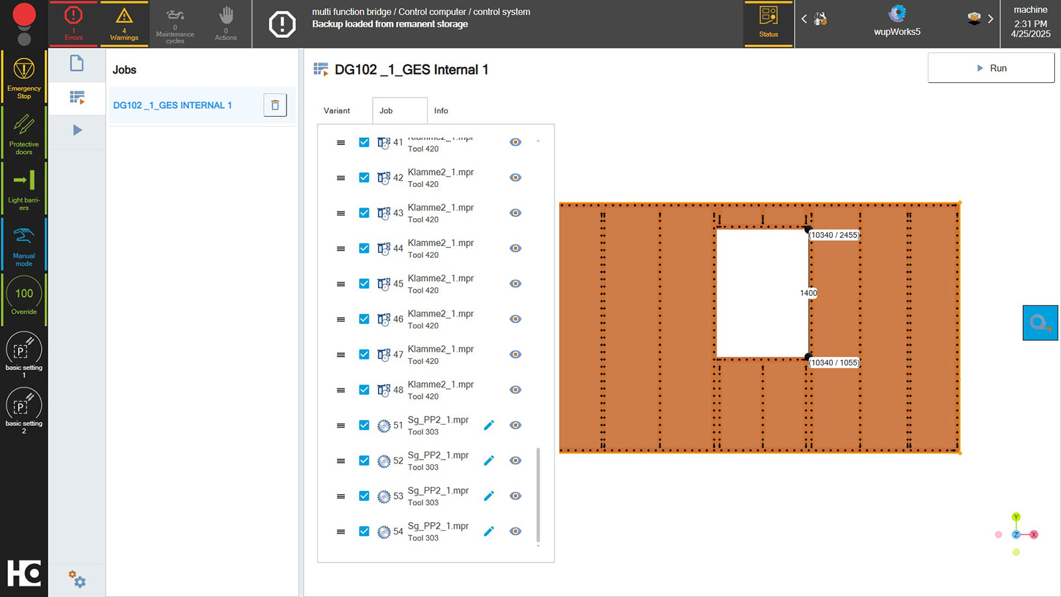1061x597 pixels.
Task: Click scroll up arrow of job list
Action: click(x=538, y=141)
